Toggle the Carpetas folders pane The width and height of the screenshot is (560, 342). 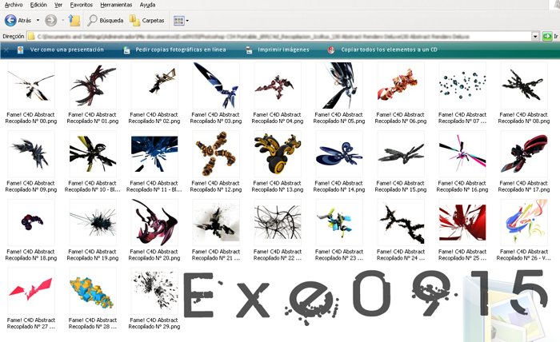pyautogui.click(x=134, y=20)
